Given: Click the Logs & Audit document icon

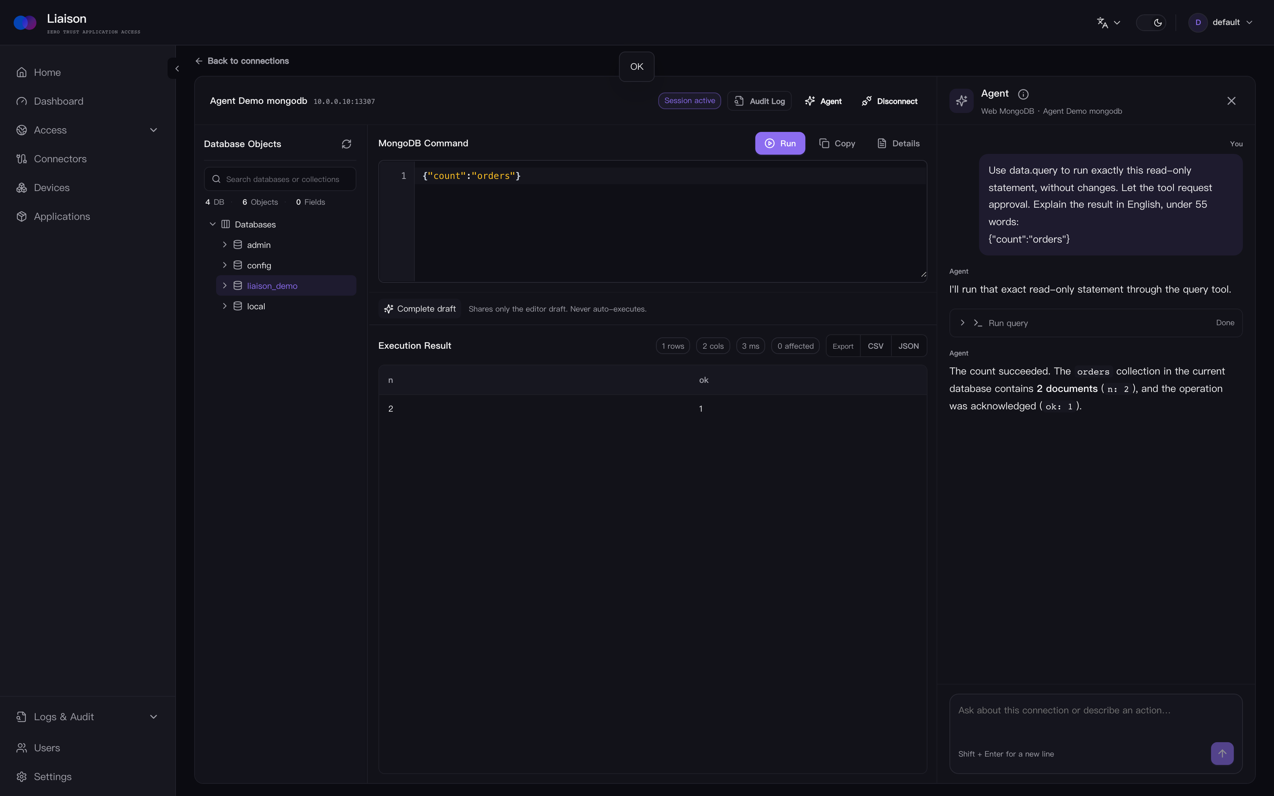Looking at the screenshot, I should (x=22, y=716).
